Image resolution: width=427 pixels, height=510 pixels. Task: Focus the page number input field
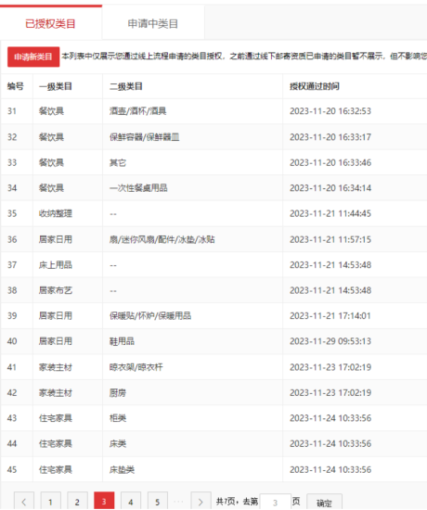tap(275, 503)
